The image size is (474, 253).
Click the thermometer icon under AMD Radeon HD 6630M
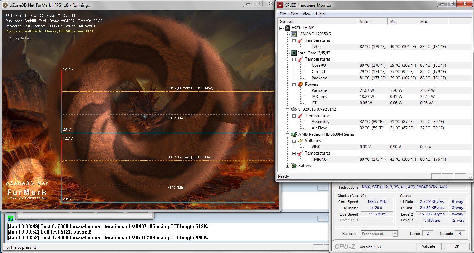(300, 153)
